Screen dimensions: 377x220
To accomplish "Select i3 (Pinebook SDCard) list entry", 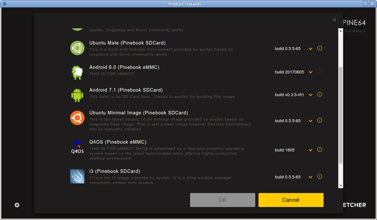I will (x=115, y=171).
